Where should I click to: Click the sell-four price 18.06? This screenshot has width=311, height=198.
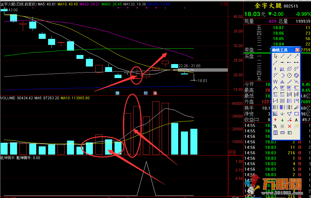coord(278,33)
